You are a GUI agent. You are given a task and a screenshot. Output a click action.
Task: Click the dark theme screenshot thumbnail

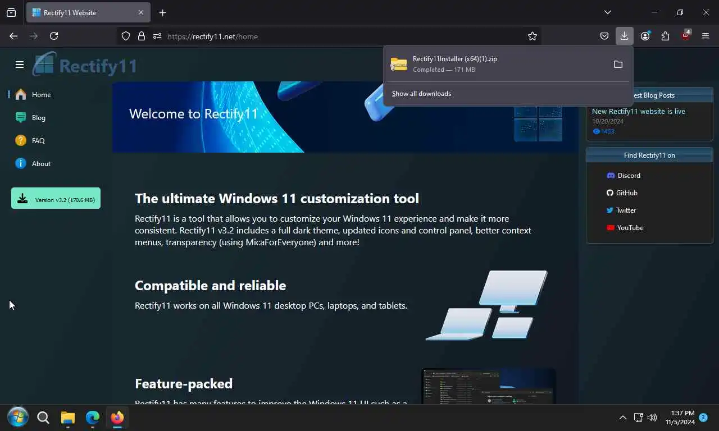tap(488, 386)
